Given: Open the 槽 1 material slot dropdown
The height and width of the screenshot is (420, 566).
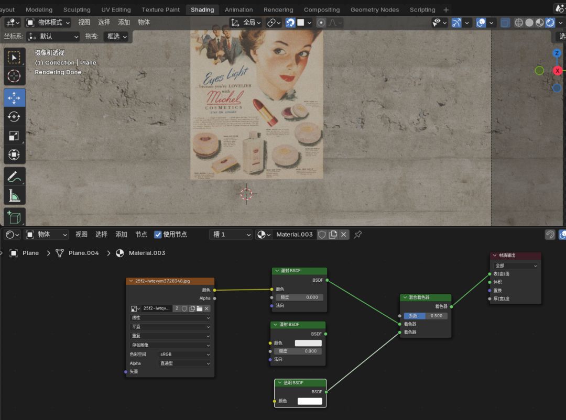Looking at the screenshot, I should (x=231, y=235).
